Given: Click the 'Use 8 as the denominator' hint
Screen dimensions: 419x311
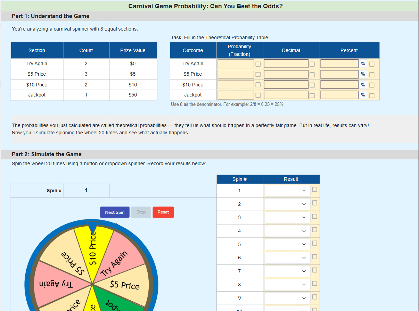Looking at the screenshot, I should (x=227, y=104).
